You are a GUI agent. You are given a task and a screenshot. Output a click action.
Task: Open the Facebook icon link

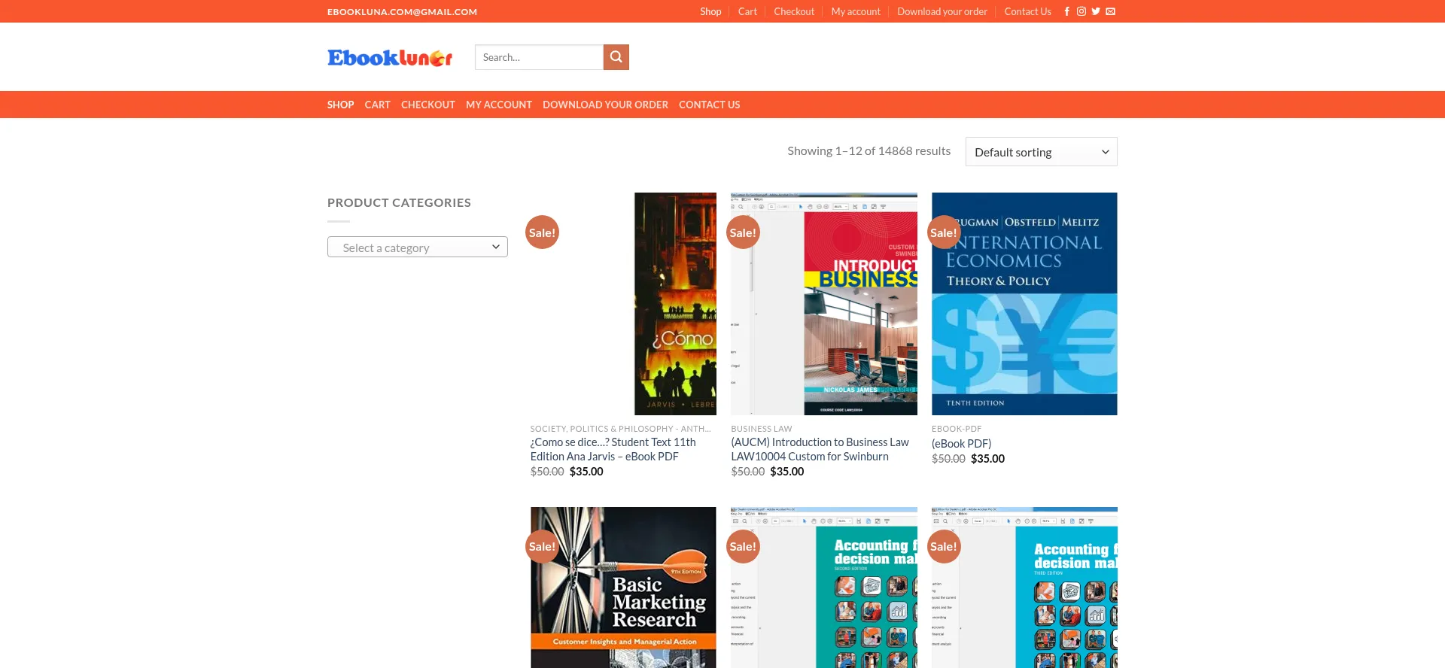tap(1066, 11)
